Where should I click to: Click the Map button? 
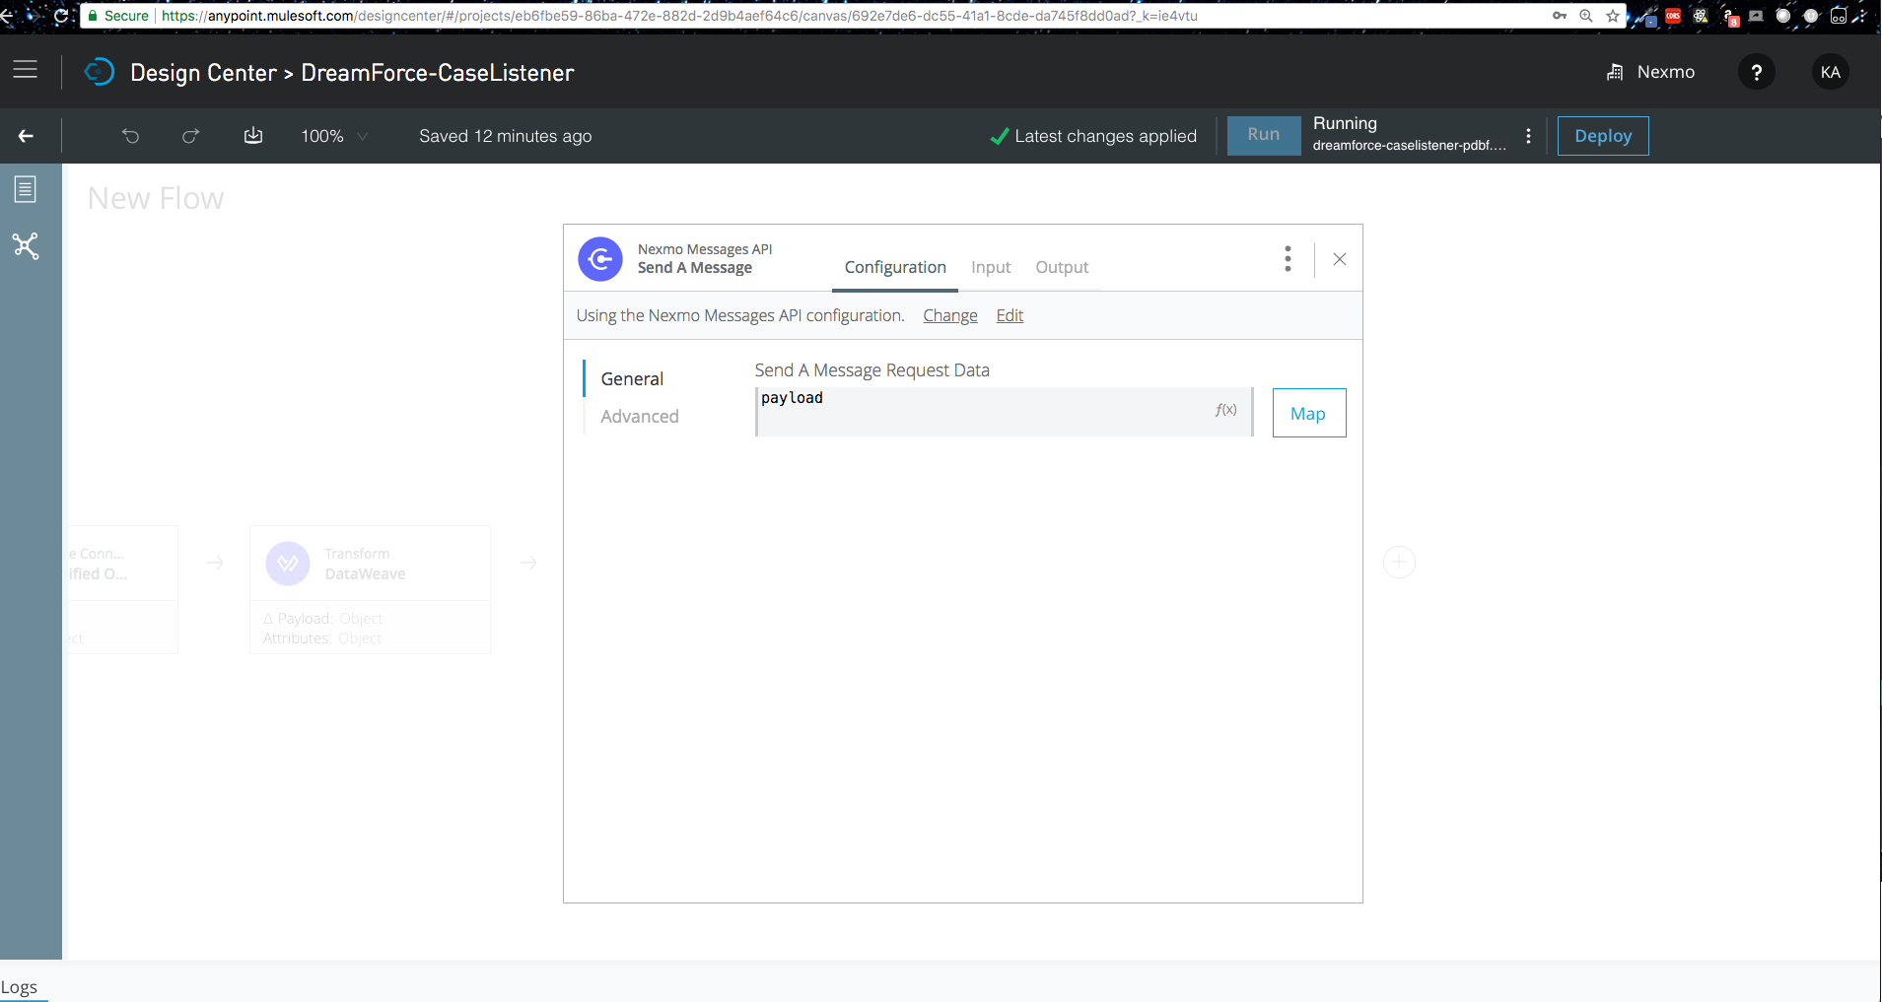point(1308,413)
